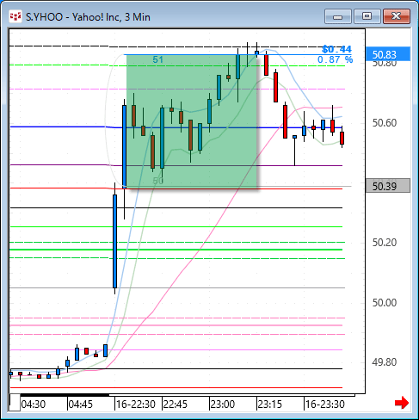Click the red scroll-right arrow icon
419x420 pixels.
pyautogui.click(x=402, y=403)
